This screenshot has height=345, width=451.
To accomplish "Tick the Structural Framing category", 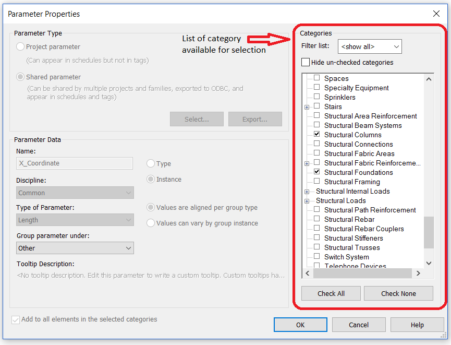I will (x=317, y=182).
